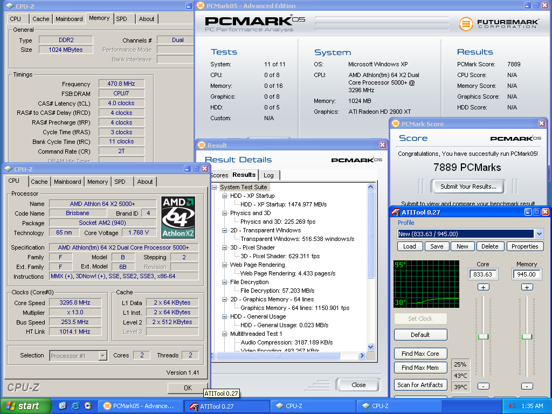552x414 pixels.
Task: Save the ATITool profile
Action: 437,246
